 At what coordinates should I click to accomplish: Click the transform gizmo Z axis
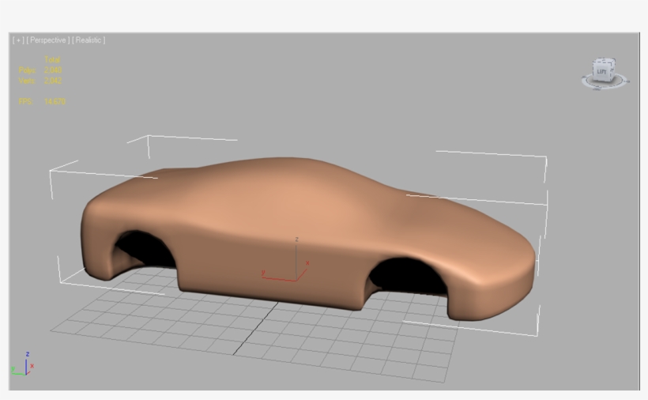(296, 258)
